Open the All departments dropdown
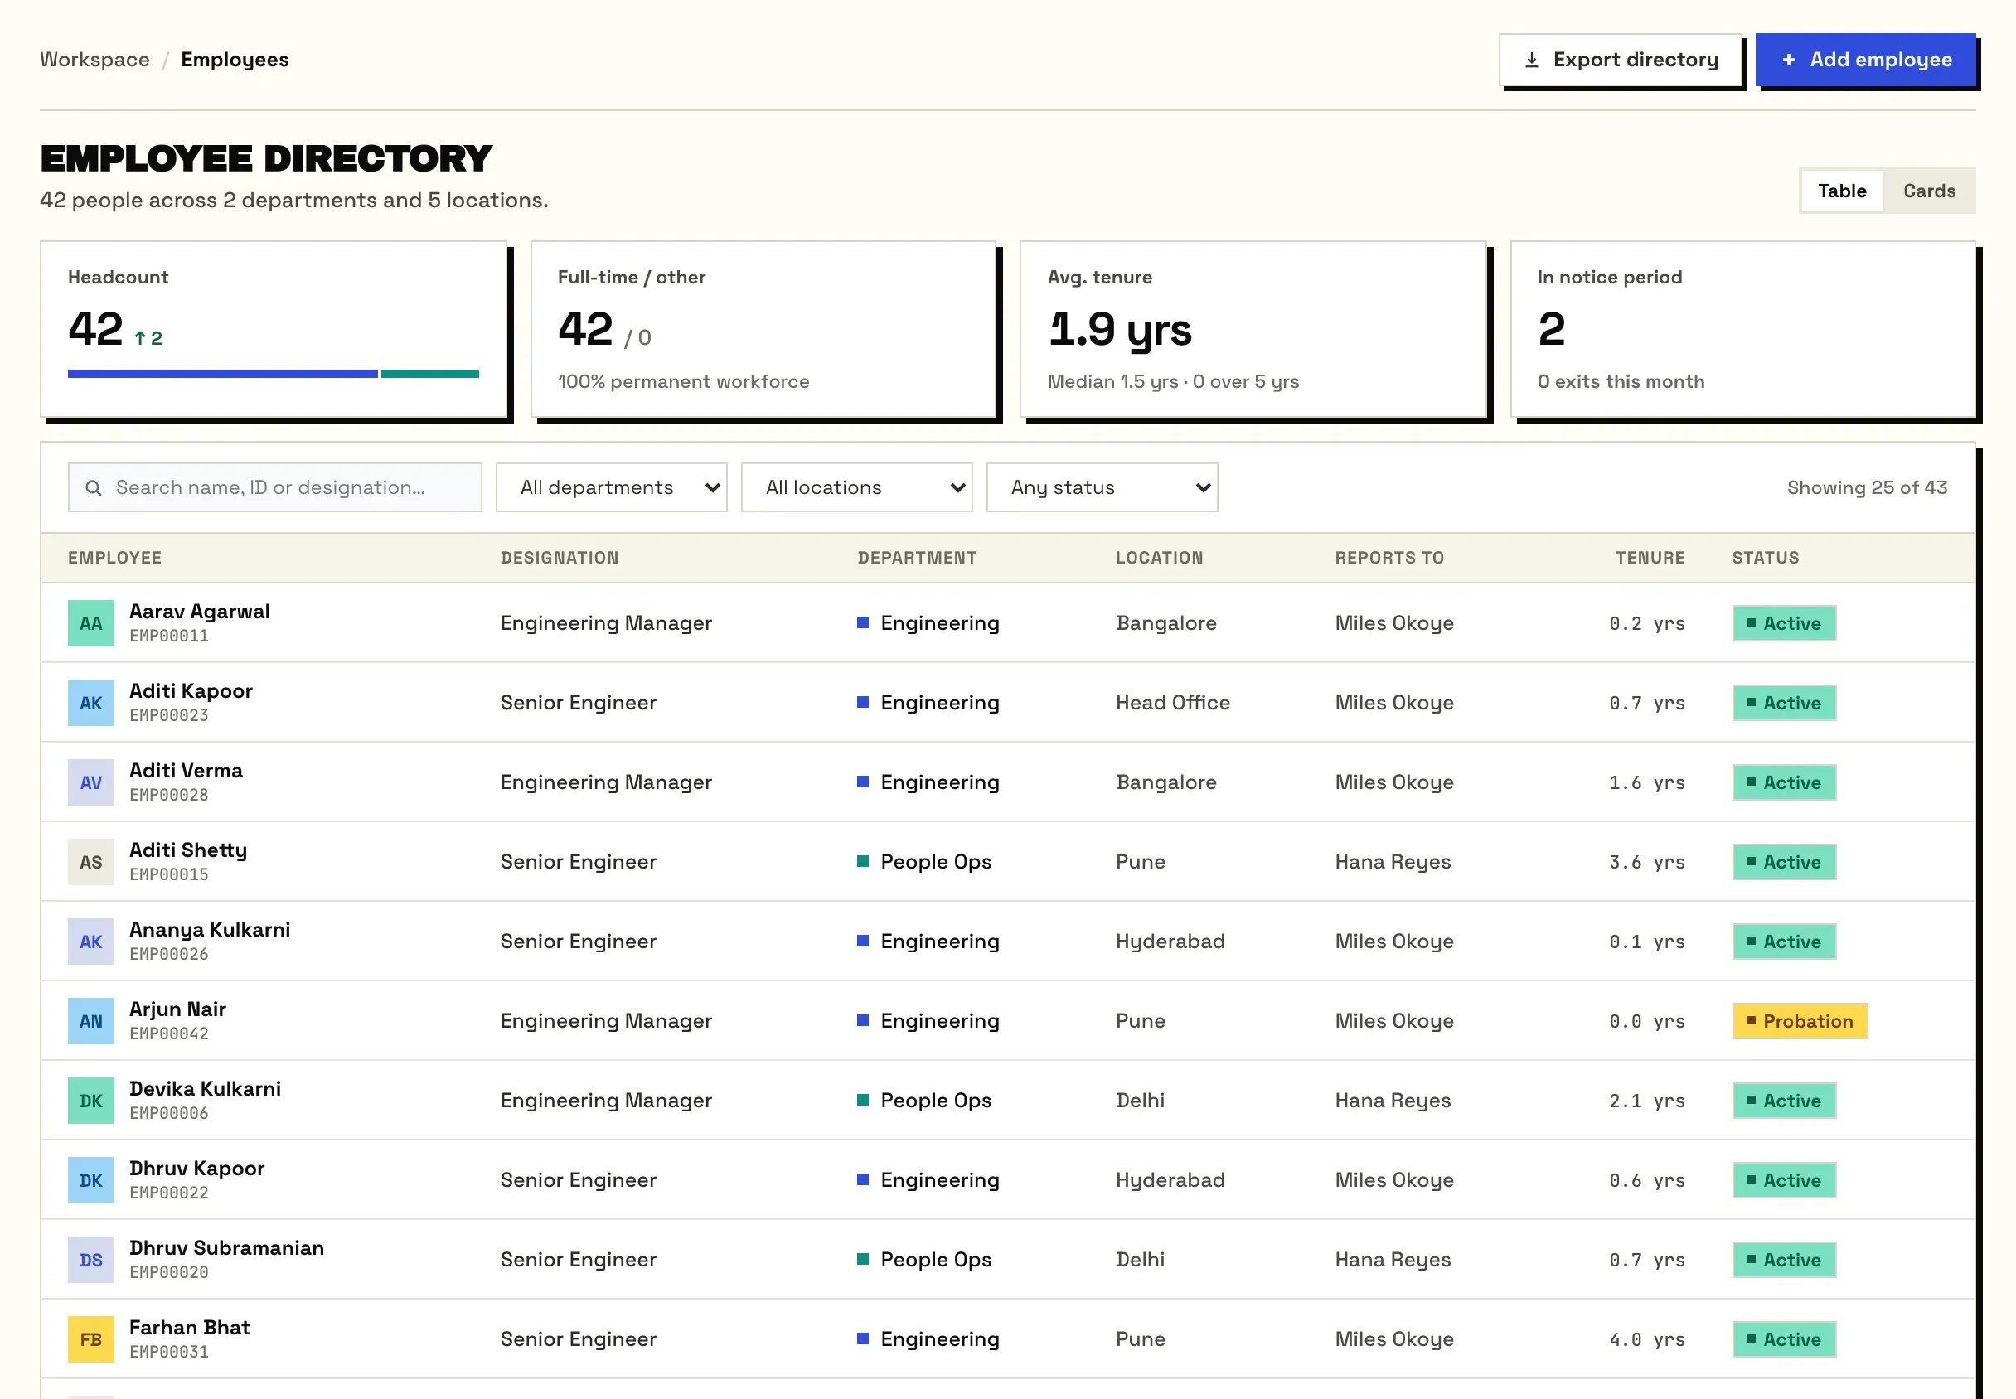The width and height of the screenshot is (2016, 1399). tap(612, 488)
